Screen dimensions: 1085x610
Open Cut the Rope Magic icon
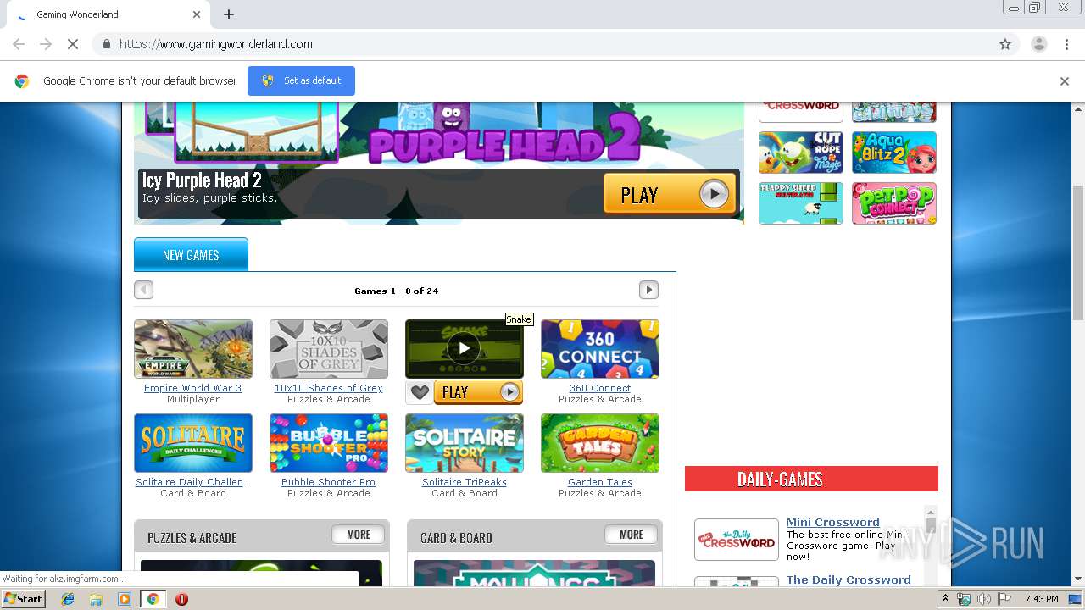click(x=801, y=152)
